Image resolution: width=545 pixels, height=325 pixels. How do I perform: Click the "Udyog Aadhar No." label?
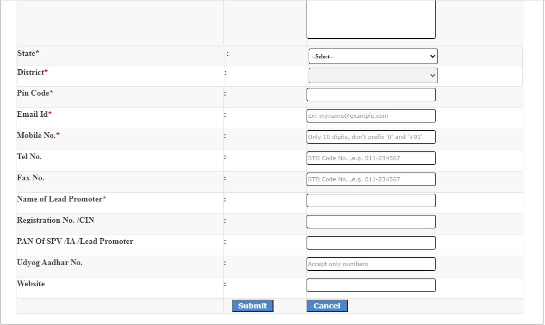click(50, 262)
